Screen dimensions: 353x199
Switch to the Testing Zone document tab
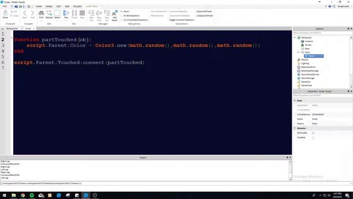(12, 29)
